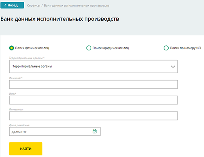
Task: Select Поиск по номеру ИП radio button
Action: (x=166, y=48)
